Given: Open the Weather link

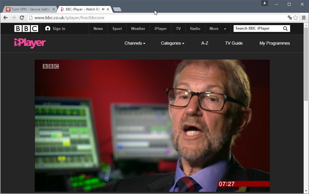Looking at the screenshot, I should (x=138, y=29).
